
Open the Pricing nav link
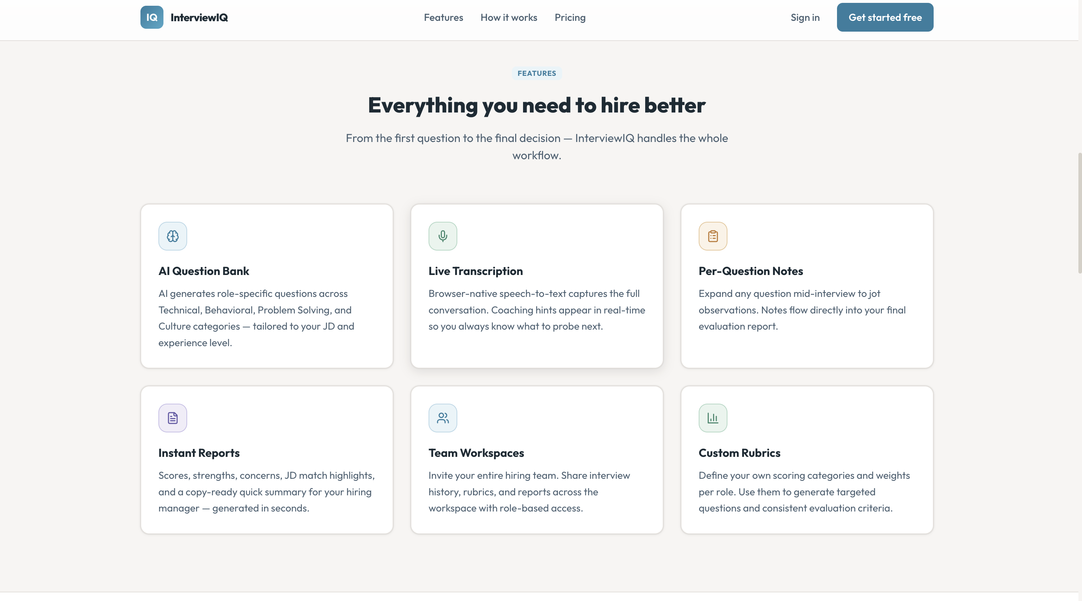pos(570,17)
